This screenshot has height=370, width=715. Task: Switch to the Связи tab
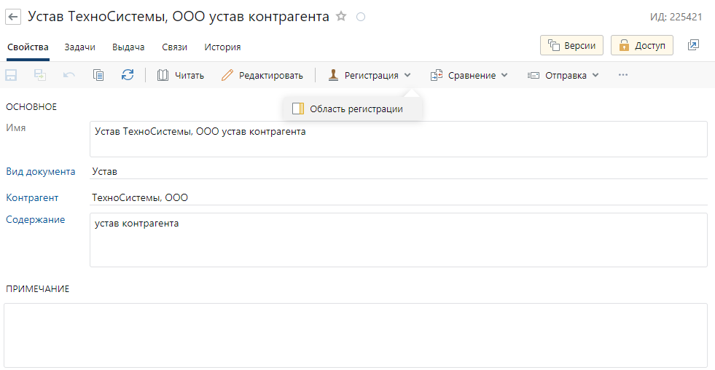[x=175, y=47]
